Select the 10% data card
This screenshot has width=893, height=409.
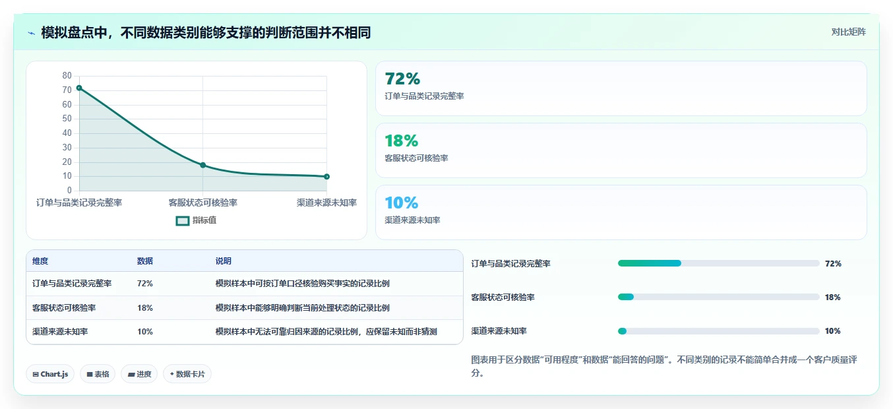[621, 212]
